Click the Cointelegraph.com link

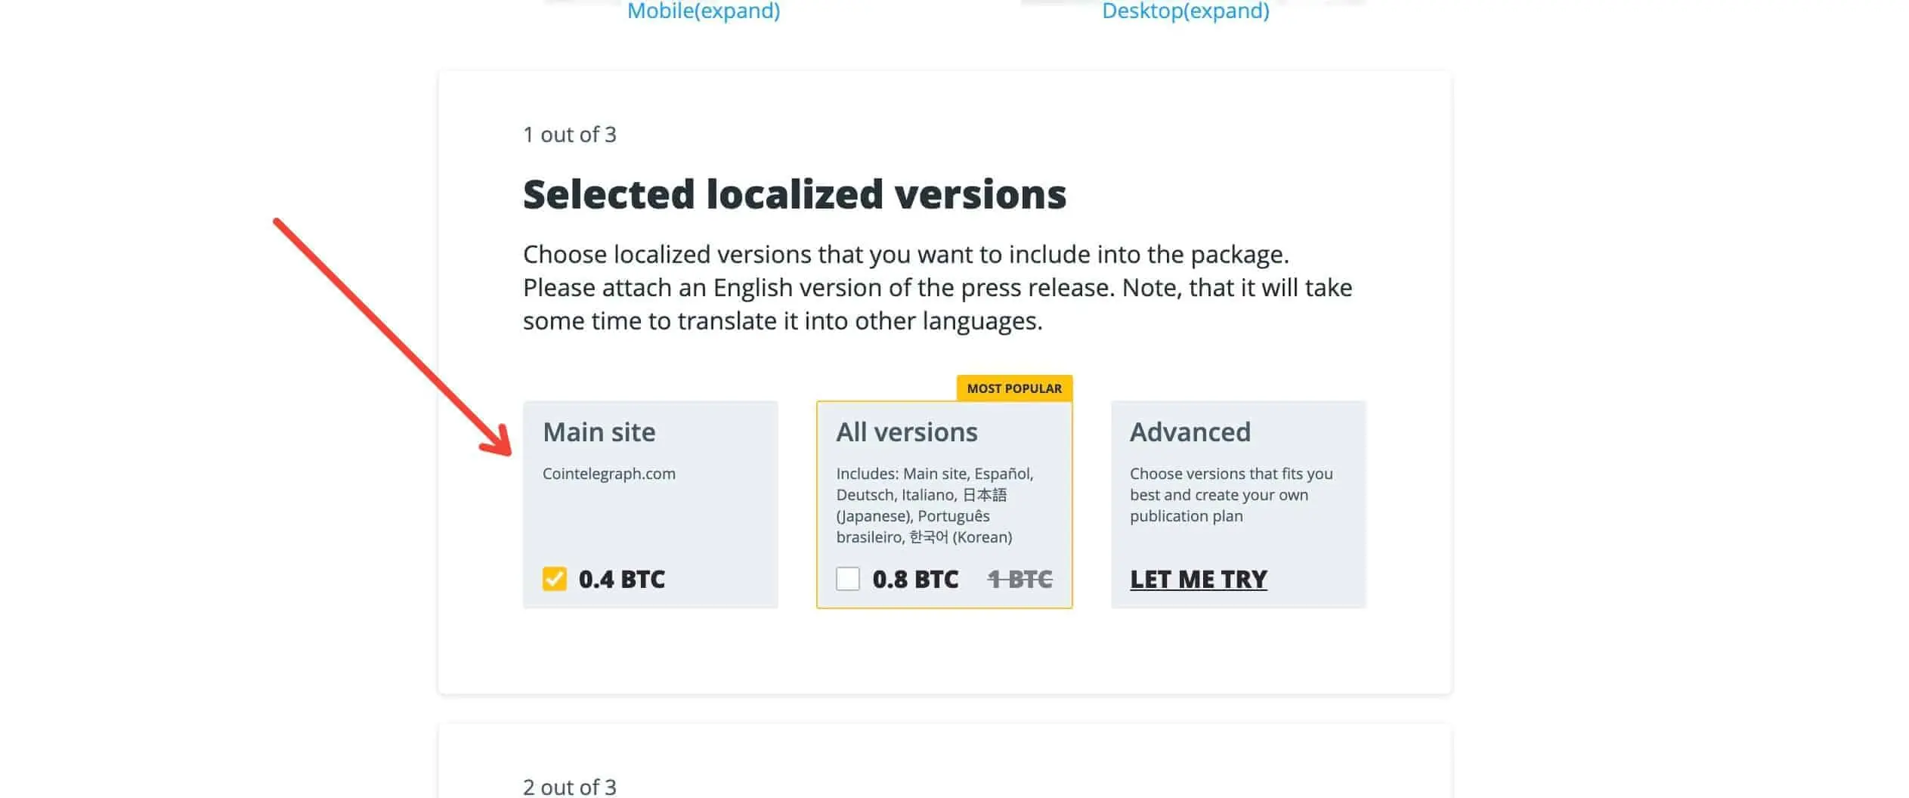[609, 473]
